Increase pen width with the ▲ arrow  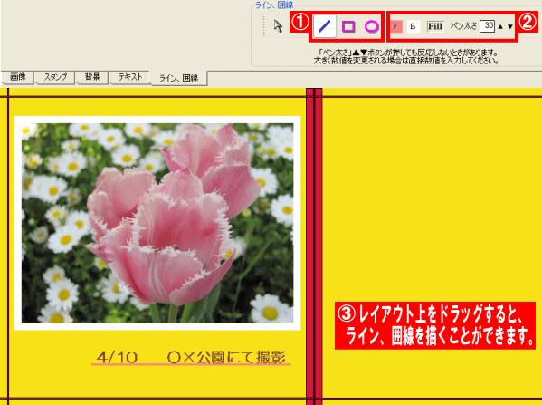click(500, 26)
